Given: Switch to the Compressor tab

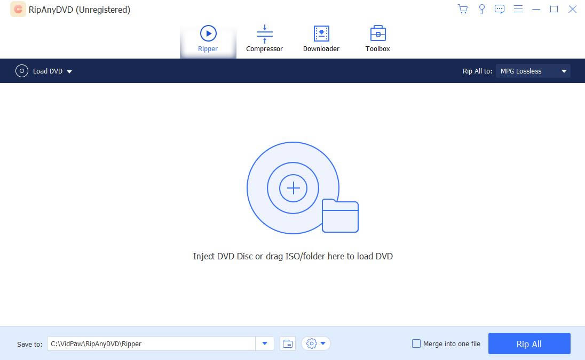Looking at the screenshot, I should 265,39.
